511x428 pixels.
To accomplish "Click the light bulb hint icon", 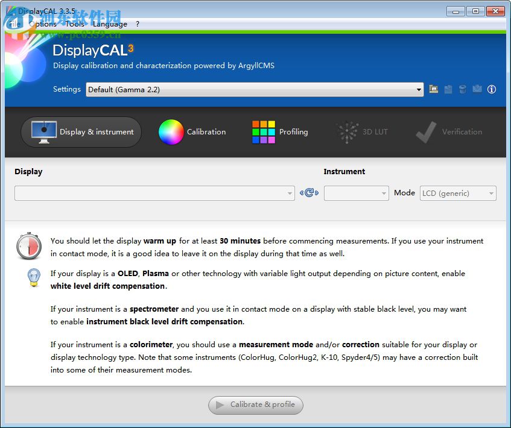I will point(34,277).
